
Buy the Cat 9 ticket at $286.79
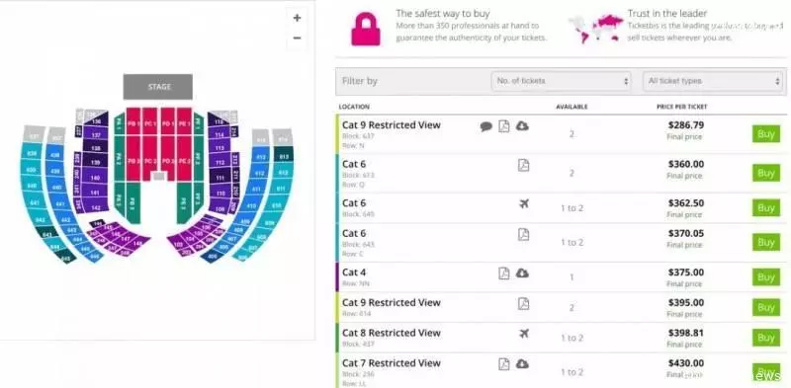pyautogui.click(x=765, y=134)
